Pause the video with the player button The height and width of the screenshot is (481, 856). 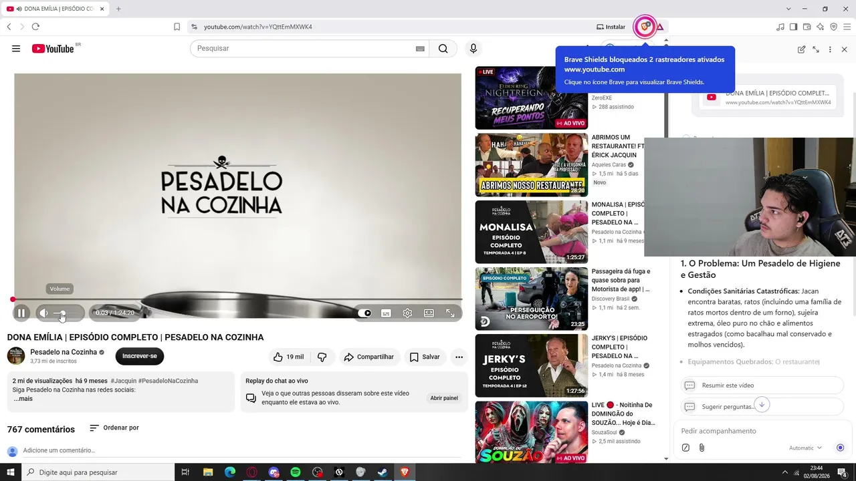coord(21,313)
